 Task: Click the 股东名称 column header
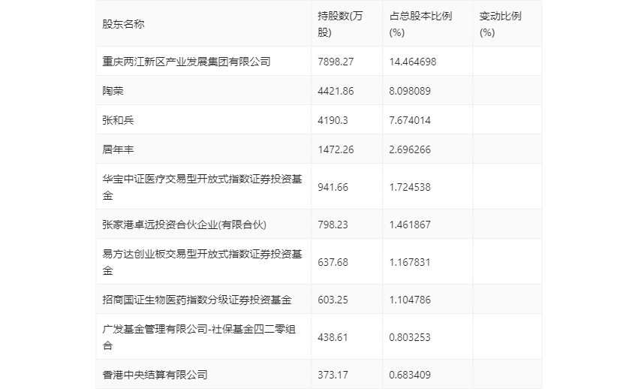pos(123,24)
